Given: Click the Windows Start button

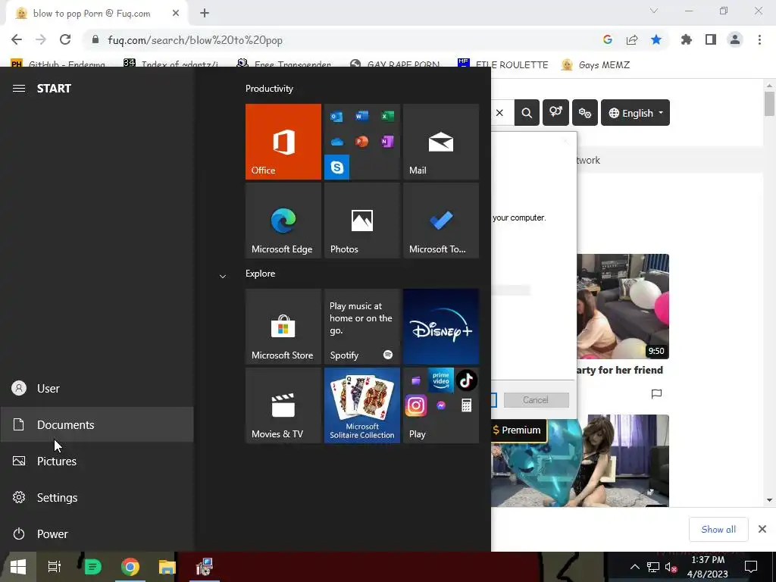Looking at the screenshot, I should click(18, 567).
